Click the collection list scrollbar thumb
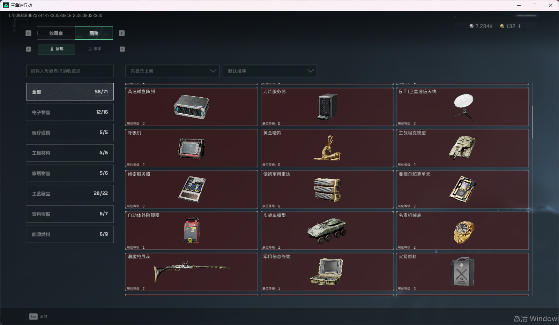This screenshot has width=559, height=325. click(x=532, y=122)
